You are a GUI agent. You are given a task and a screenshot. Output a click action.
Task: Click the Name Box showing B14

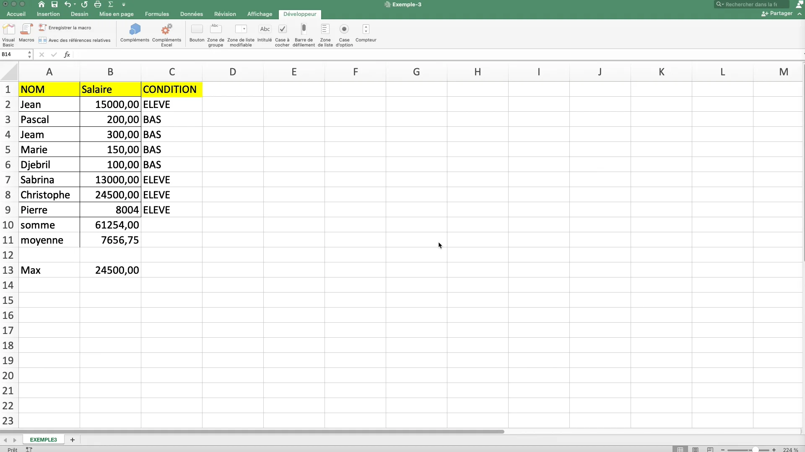tap(13, 54)
